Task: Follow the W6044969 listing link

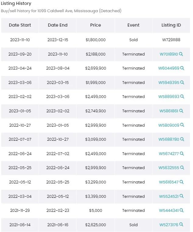Action: point(169,68)
